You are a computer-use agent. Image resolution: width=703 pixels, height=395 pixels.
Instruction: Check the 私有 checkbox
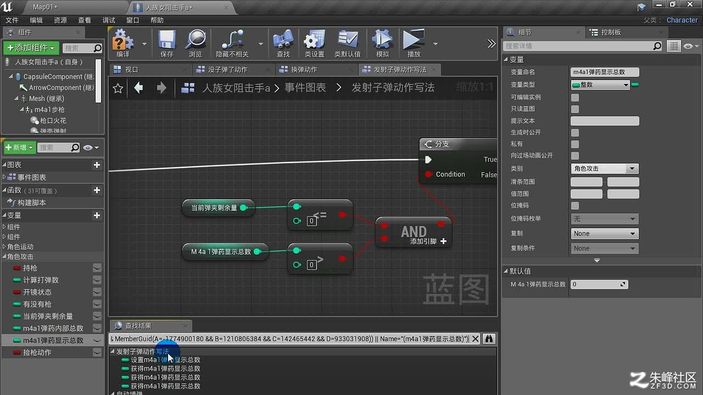click(575, 144)
